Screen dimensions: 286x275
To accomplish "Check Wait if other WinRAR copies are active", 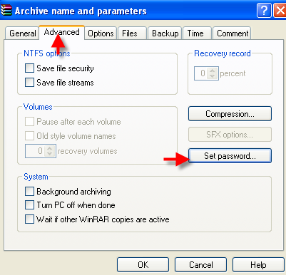I will [x=29, y=219].
